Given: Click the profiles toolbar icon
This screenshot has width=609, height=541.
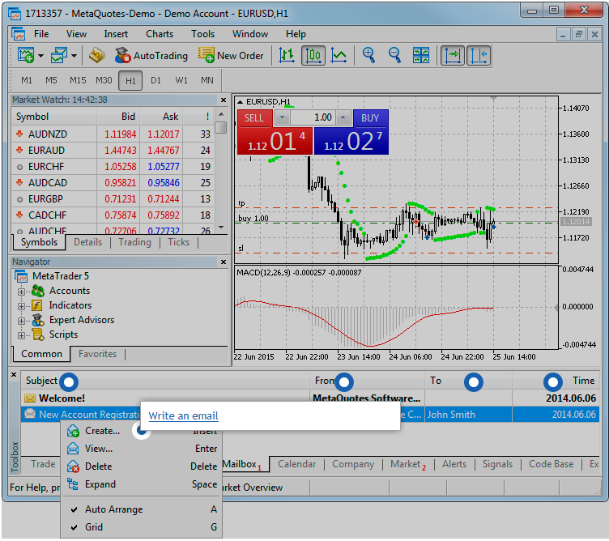Looking at the screenshot, I should click(x=59, y=56).
